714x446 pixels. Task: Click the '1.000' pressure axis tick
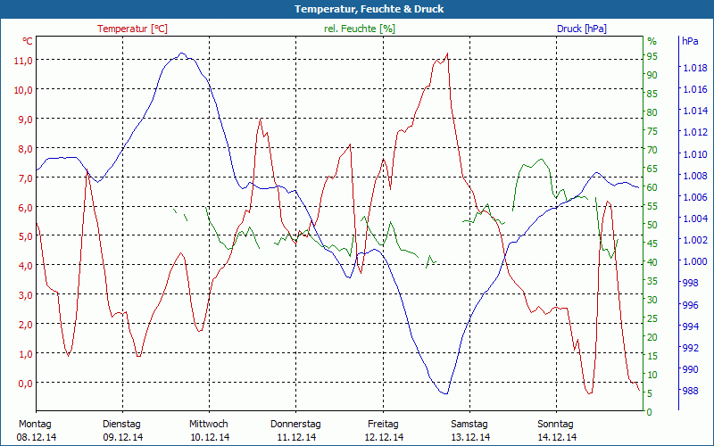click(x=694, y=261)
